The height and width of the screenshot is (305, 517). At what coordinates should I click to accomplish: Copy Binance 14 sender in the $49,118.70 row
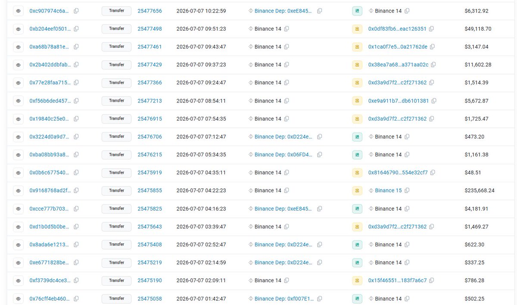coord(287,29)
